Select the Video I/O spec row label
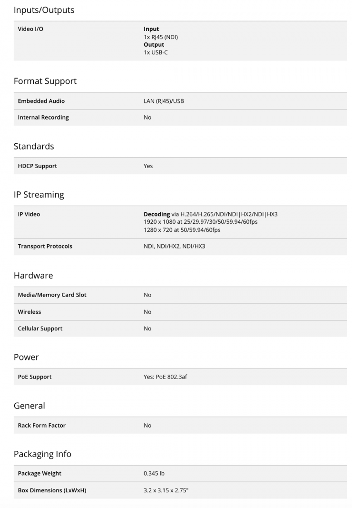 [30, 29]
